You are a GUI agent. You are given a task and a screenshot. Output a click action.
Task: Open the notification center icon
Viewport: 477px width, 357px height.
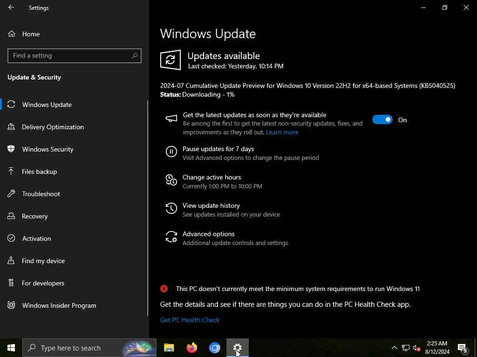(463, 348)
